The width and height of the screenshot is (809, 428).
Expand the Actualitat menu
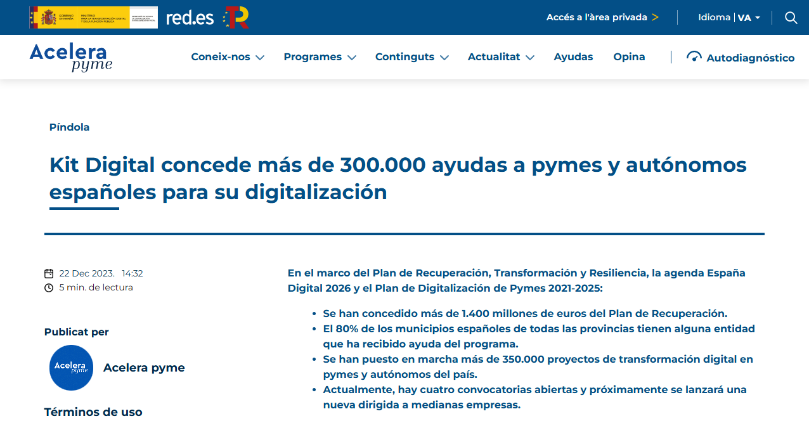(x=501, y=57)
